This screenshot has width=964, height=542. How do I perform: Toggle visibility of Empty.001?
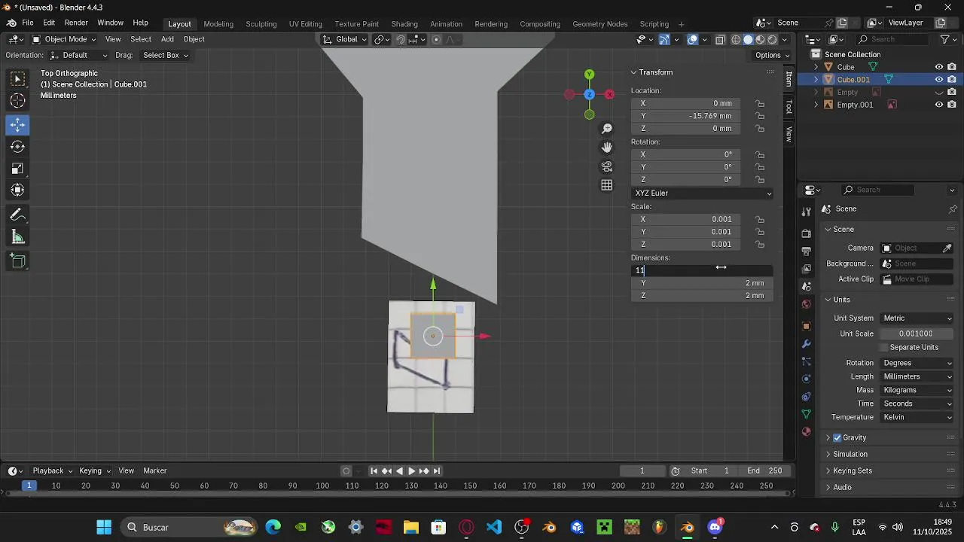(939, 105)
